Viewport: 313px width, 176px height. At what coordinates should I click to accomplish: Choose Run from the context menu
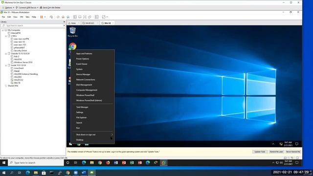click(x=78, y=128)
